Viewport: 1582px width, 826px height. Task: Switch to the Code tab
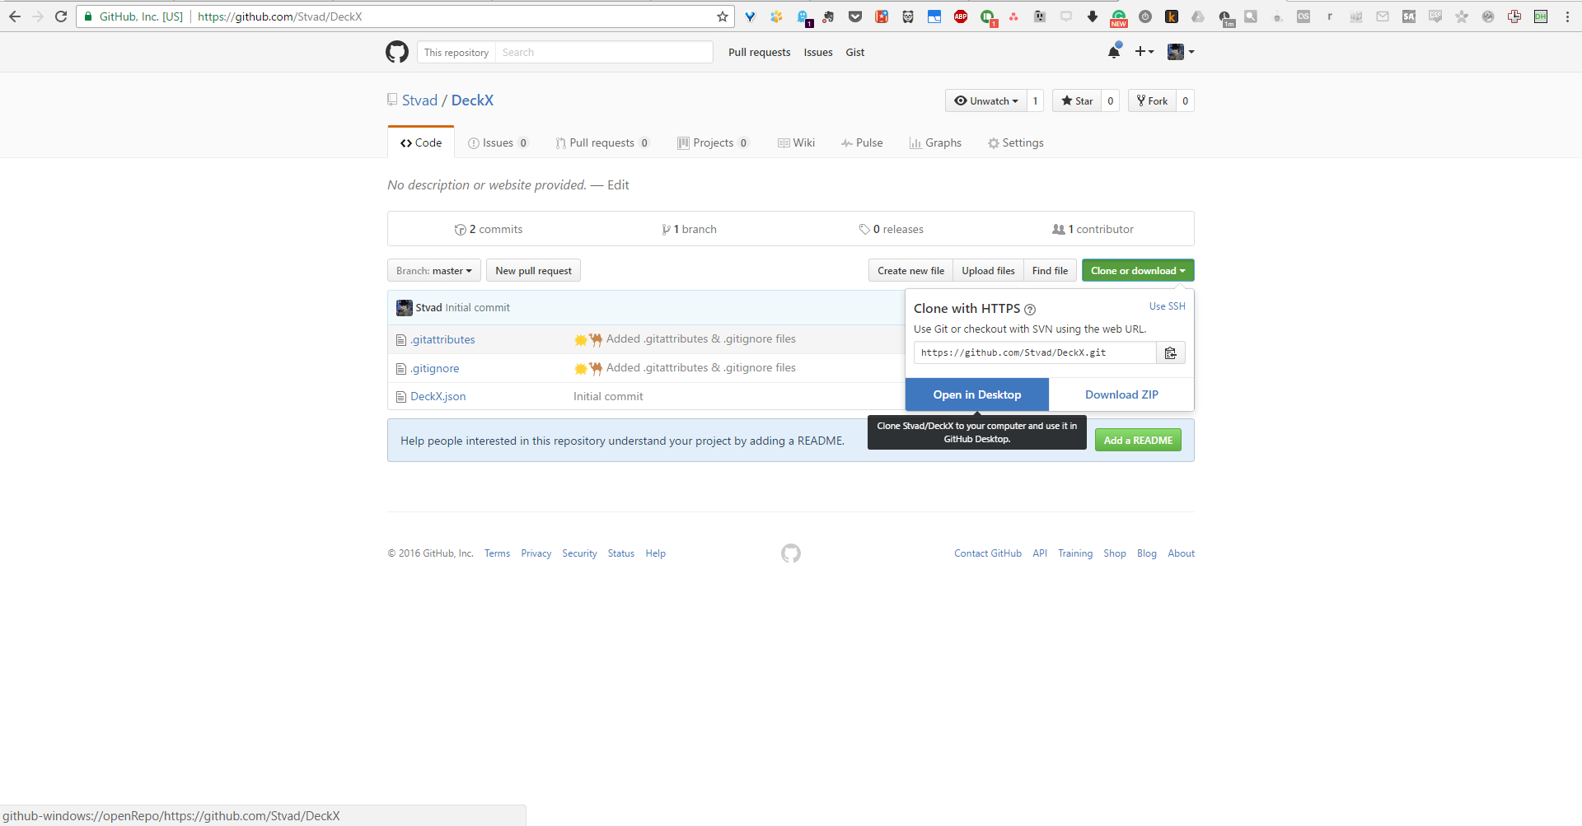tap(421, 142)
